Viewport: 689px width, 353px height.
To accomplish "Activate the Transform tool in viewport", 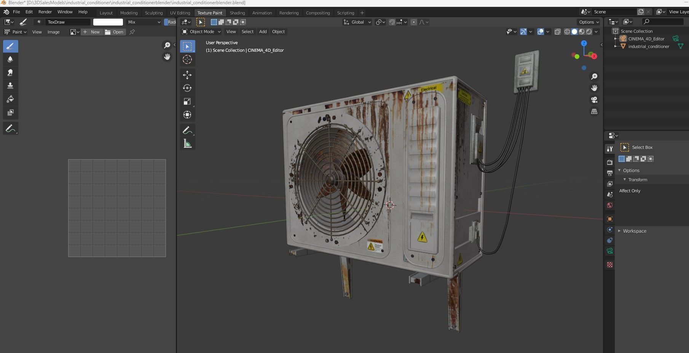I will coord(187,115).
